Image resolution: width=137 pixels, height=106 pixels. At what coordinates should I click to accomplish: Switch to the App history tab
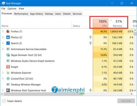[x=36, y=14]
